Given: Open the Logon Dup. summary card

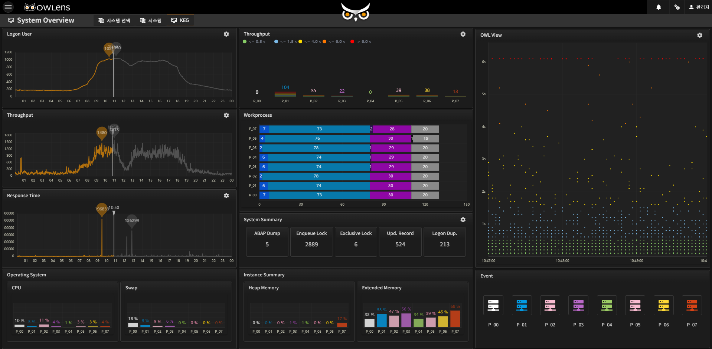Looking at the screenshot, I should pyautogui.click(x=445, y=242).
